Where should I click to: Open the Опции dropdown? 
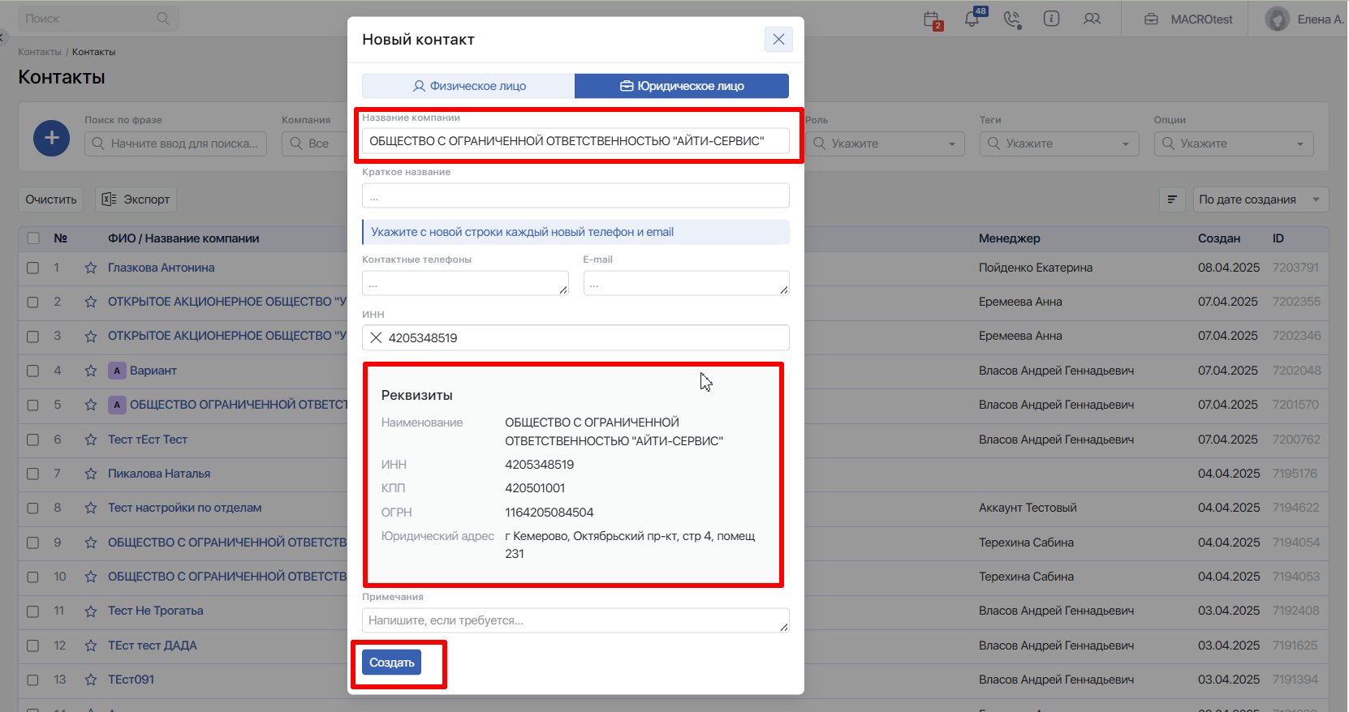click(x=1233, y=144)
